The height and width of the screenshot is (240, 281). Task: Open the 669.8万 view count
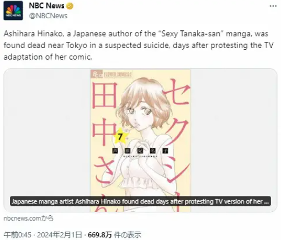[x=100, y=235]
